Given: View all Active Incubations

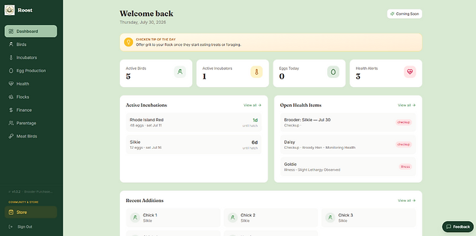Looking at the screenshot, I should coord(252,106).
